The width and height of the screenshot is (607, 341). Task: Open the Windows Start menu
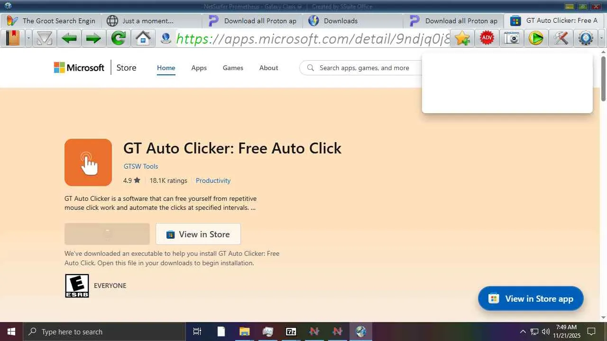11,332
